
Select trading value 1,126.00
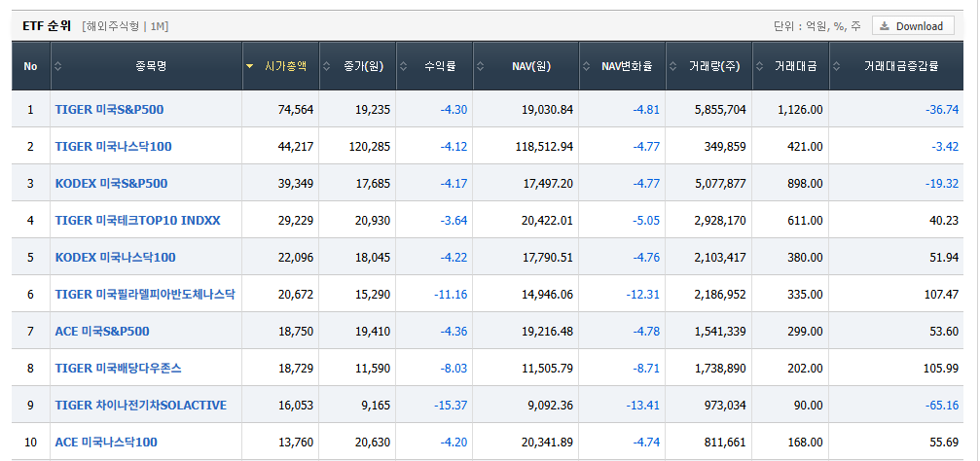pyautogui.click(x=800, y=109)
